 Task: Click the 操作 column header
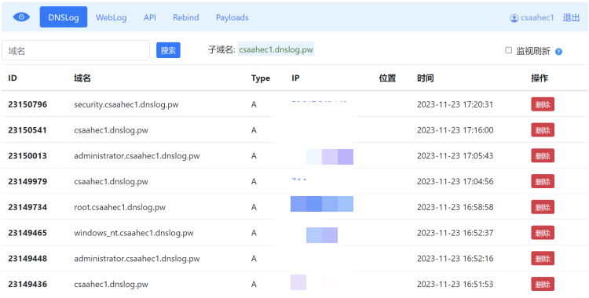[x=540, y=78]
